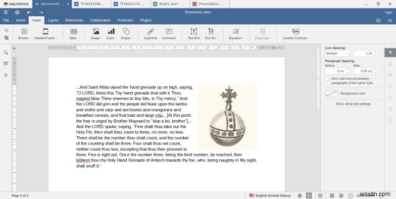Open the Line Spacing Multiple dropdown
This screenshot has width=396, height=199.
(x=337, y=53)
